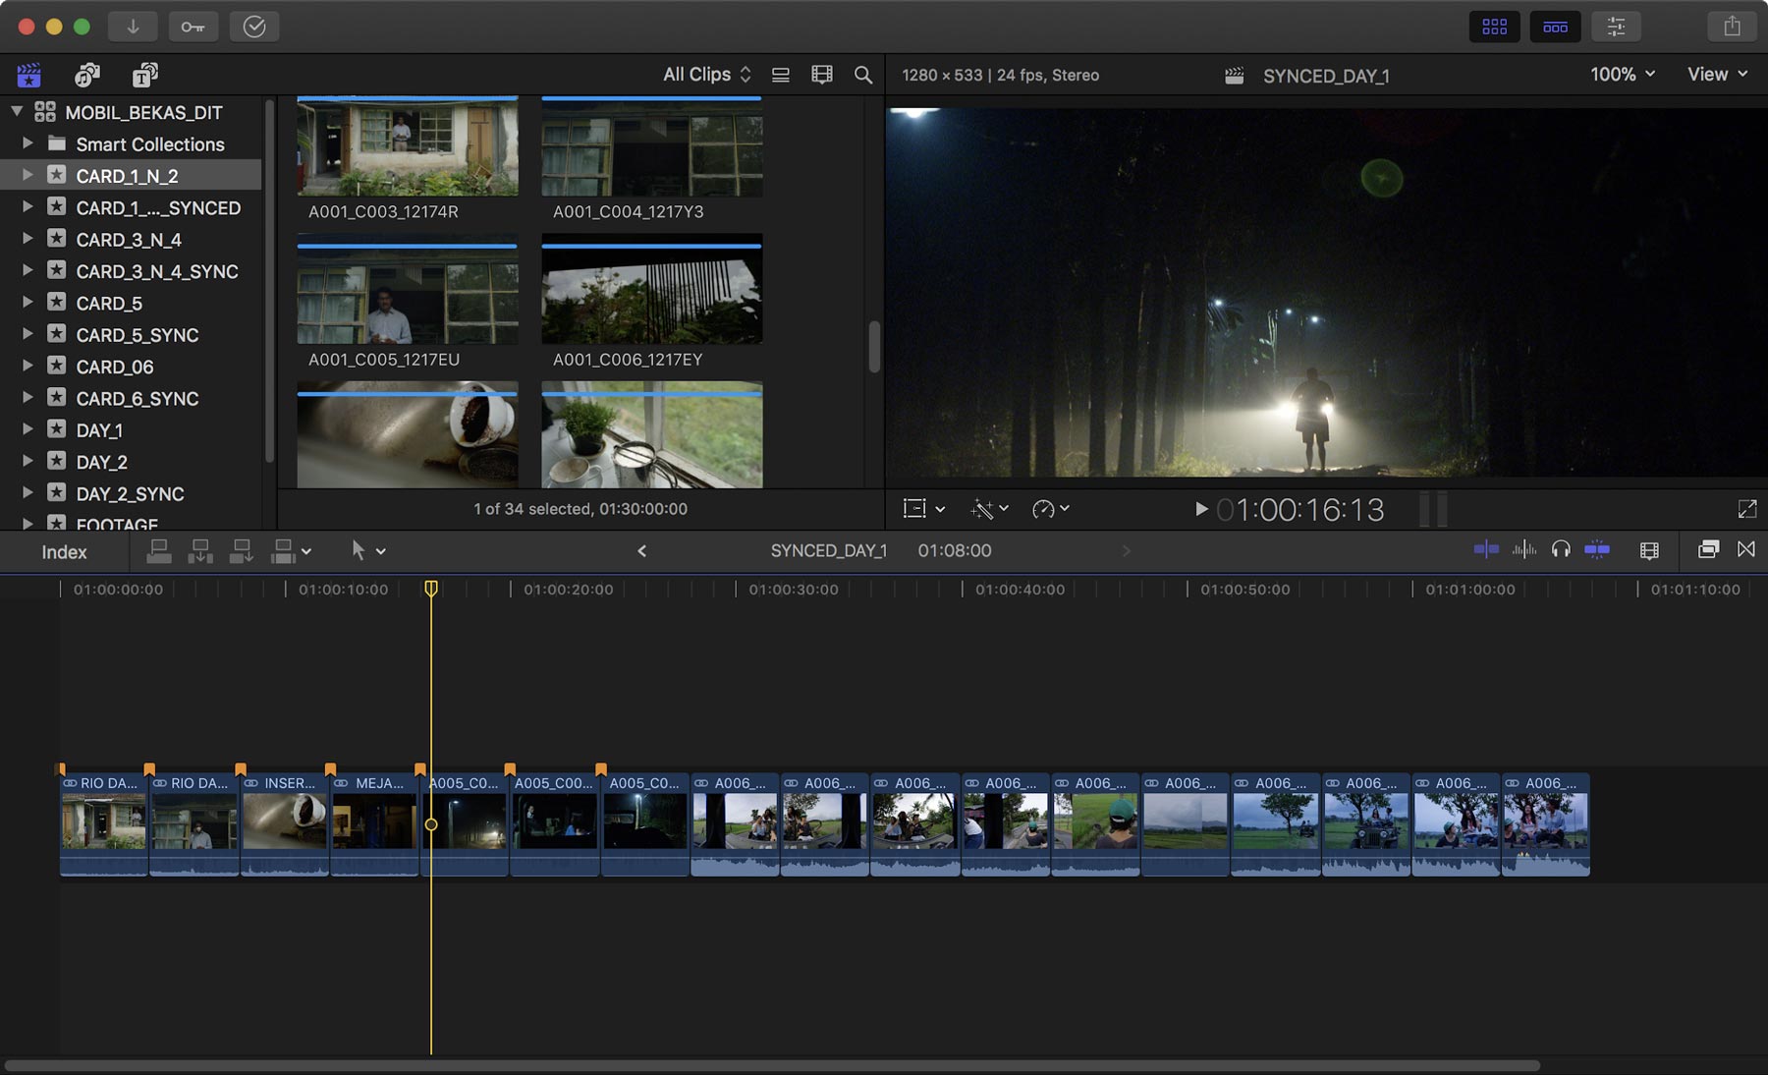Toggle the timeline panel visibility
Viewport: 1768px width, 1075px height.
1556,27
